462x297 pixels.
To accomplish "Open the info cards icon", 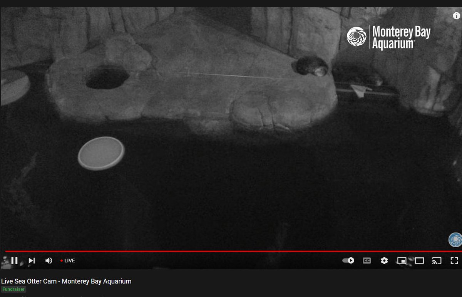I will (456, 16).
